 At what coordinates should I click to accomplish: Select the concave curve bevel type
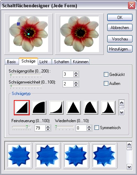pyautogui.click(x=56, y=108)
